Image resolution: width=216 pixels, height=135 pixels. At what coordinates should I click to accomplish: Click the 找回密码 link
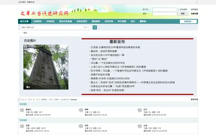pos(194,9)
